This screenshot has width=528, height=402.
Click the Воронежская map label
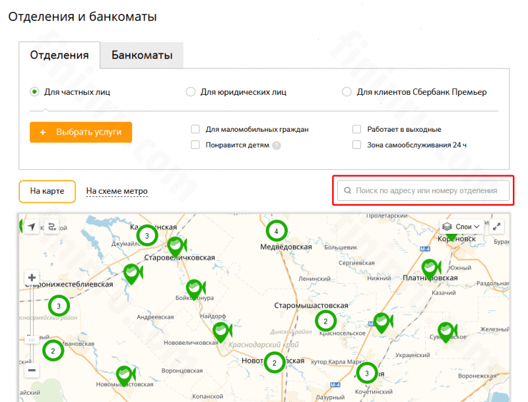click(477, 376)
